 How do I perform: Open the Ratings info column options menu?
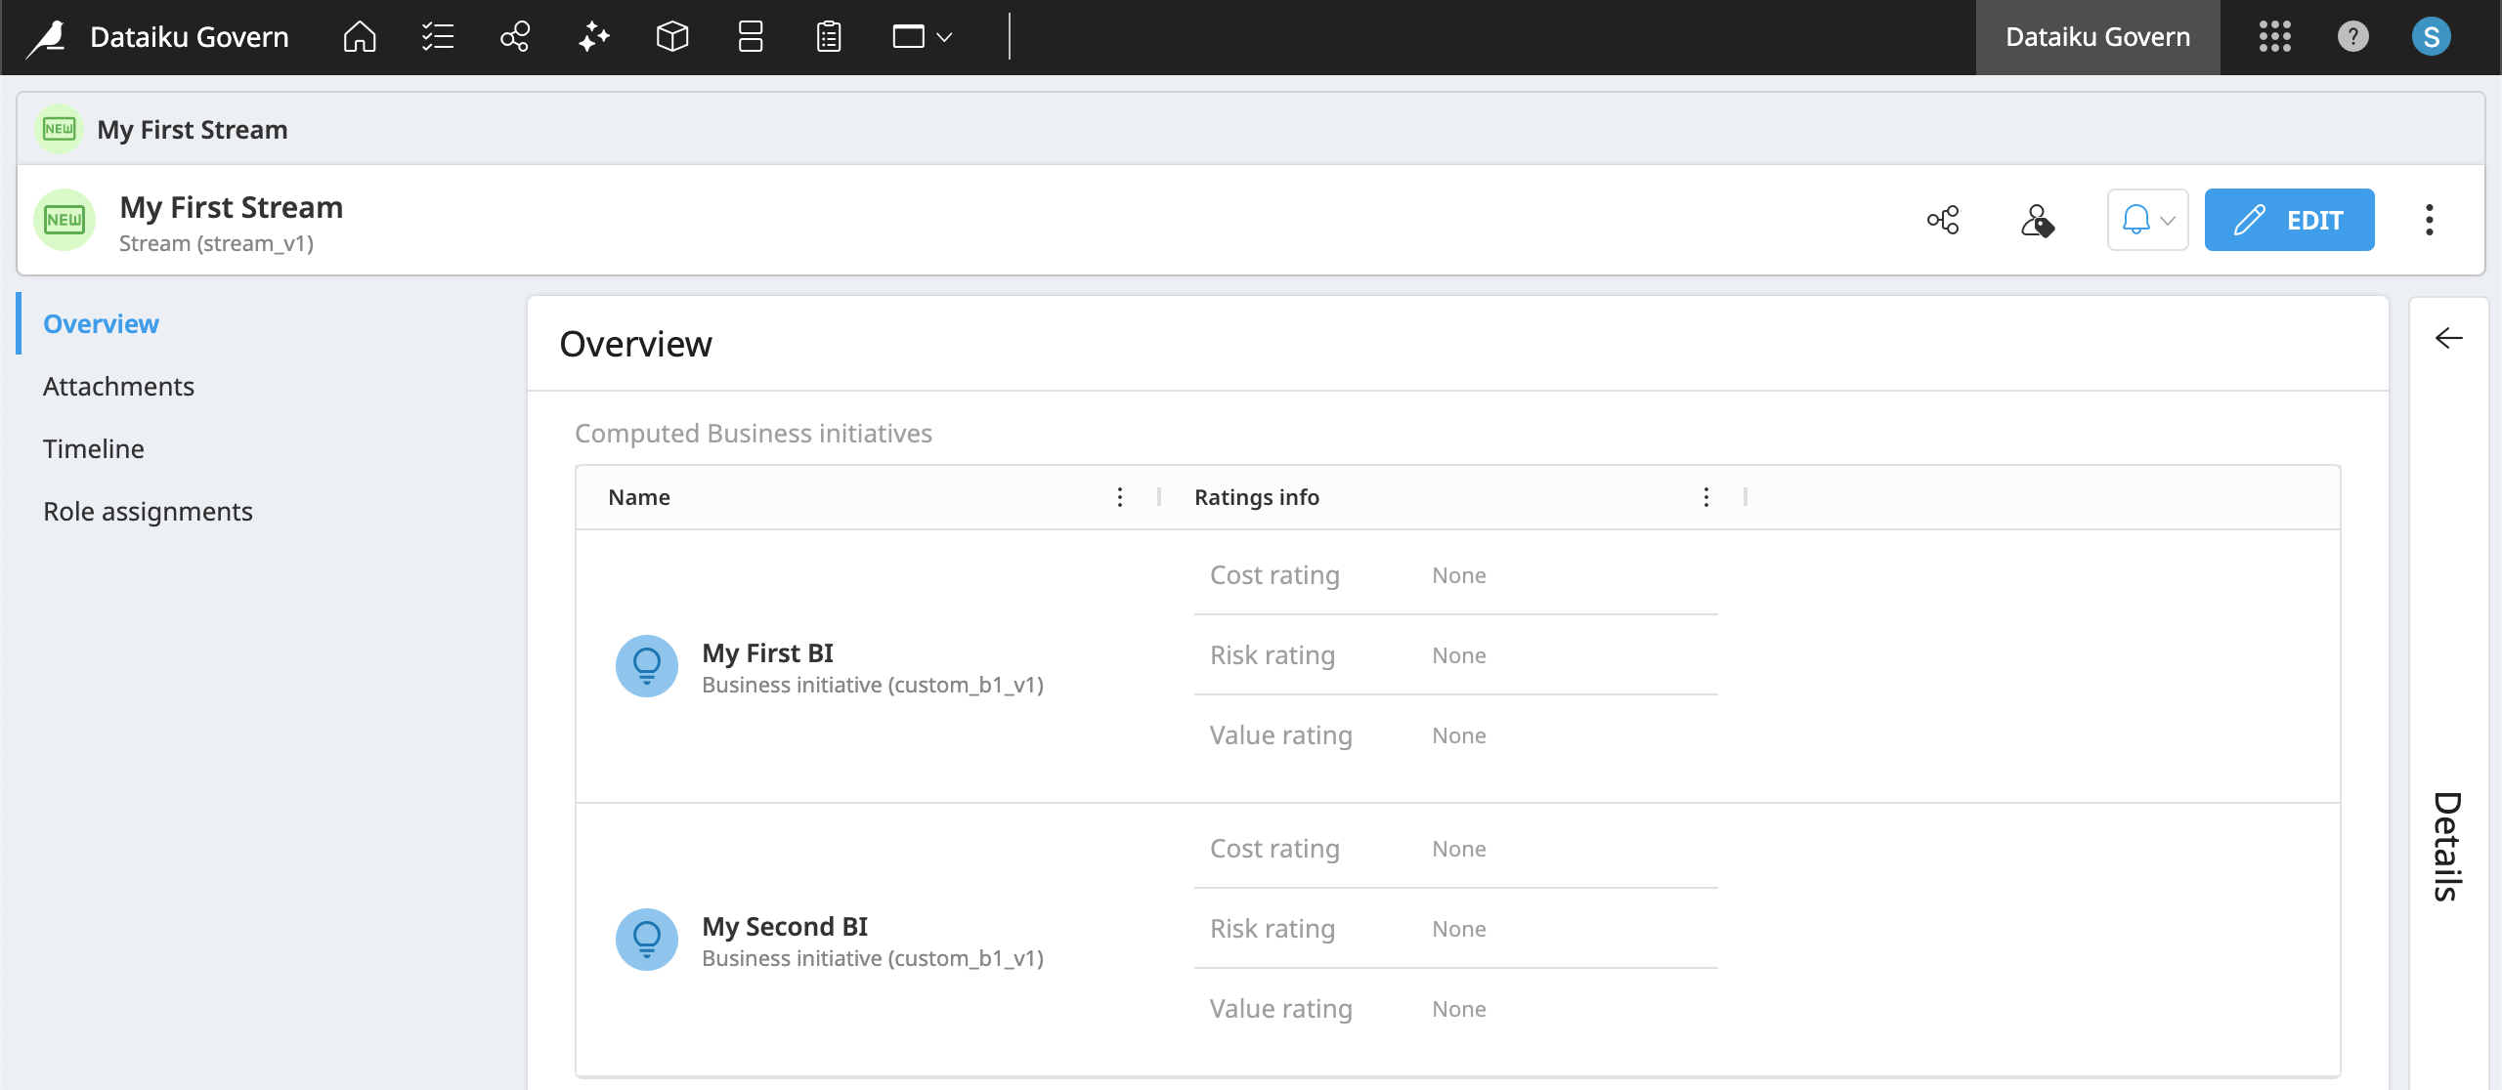click(1706, 497)
